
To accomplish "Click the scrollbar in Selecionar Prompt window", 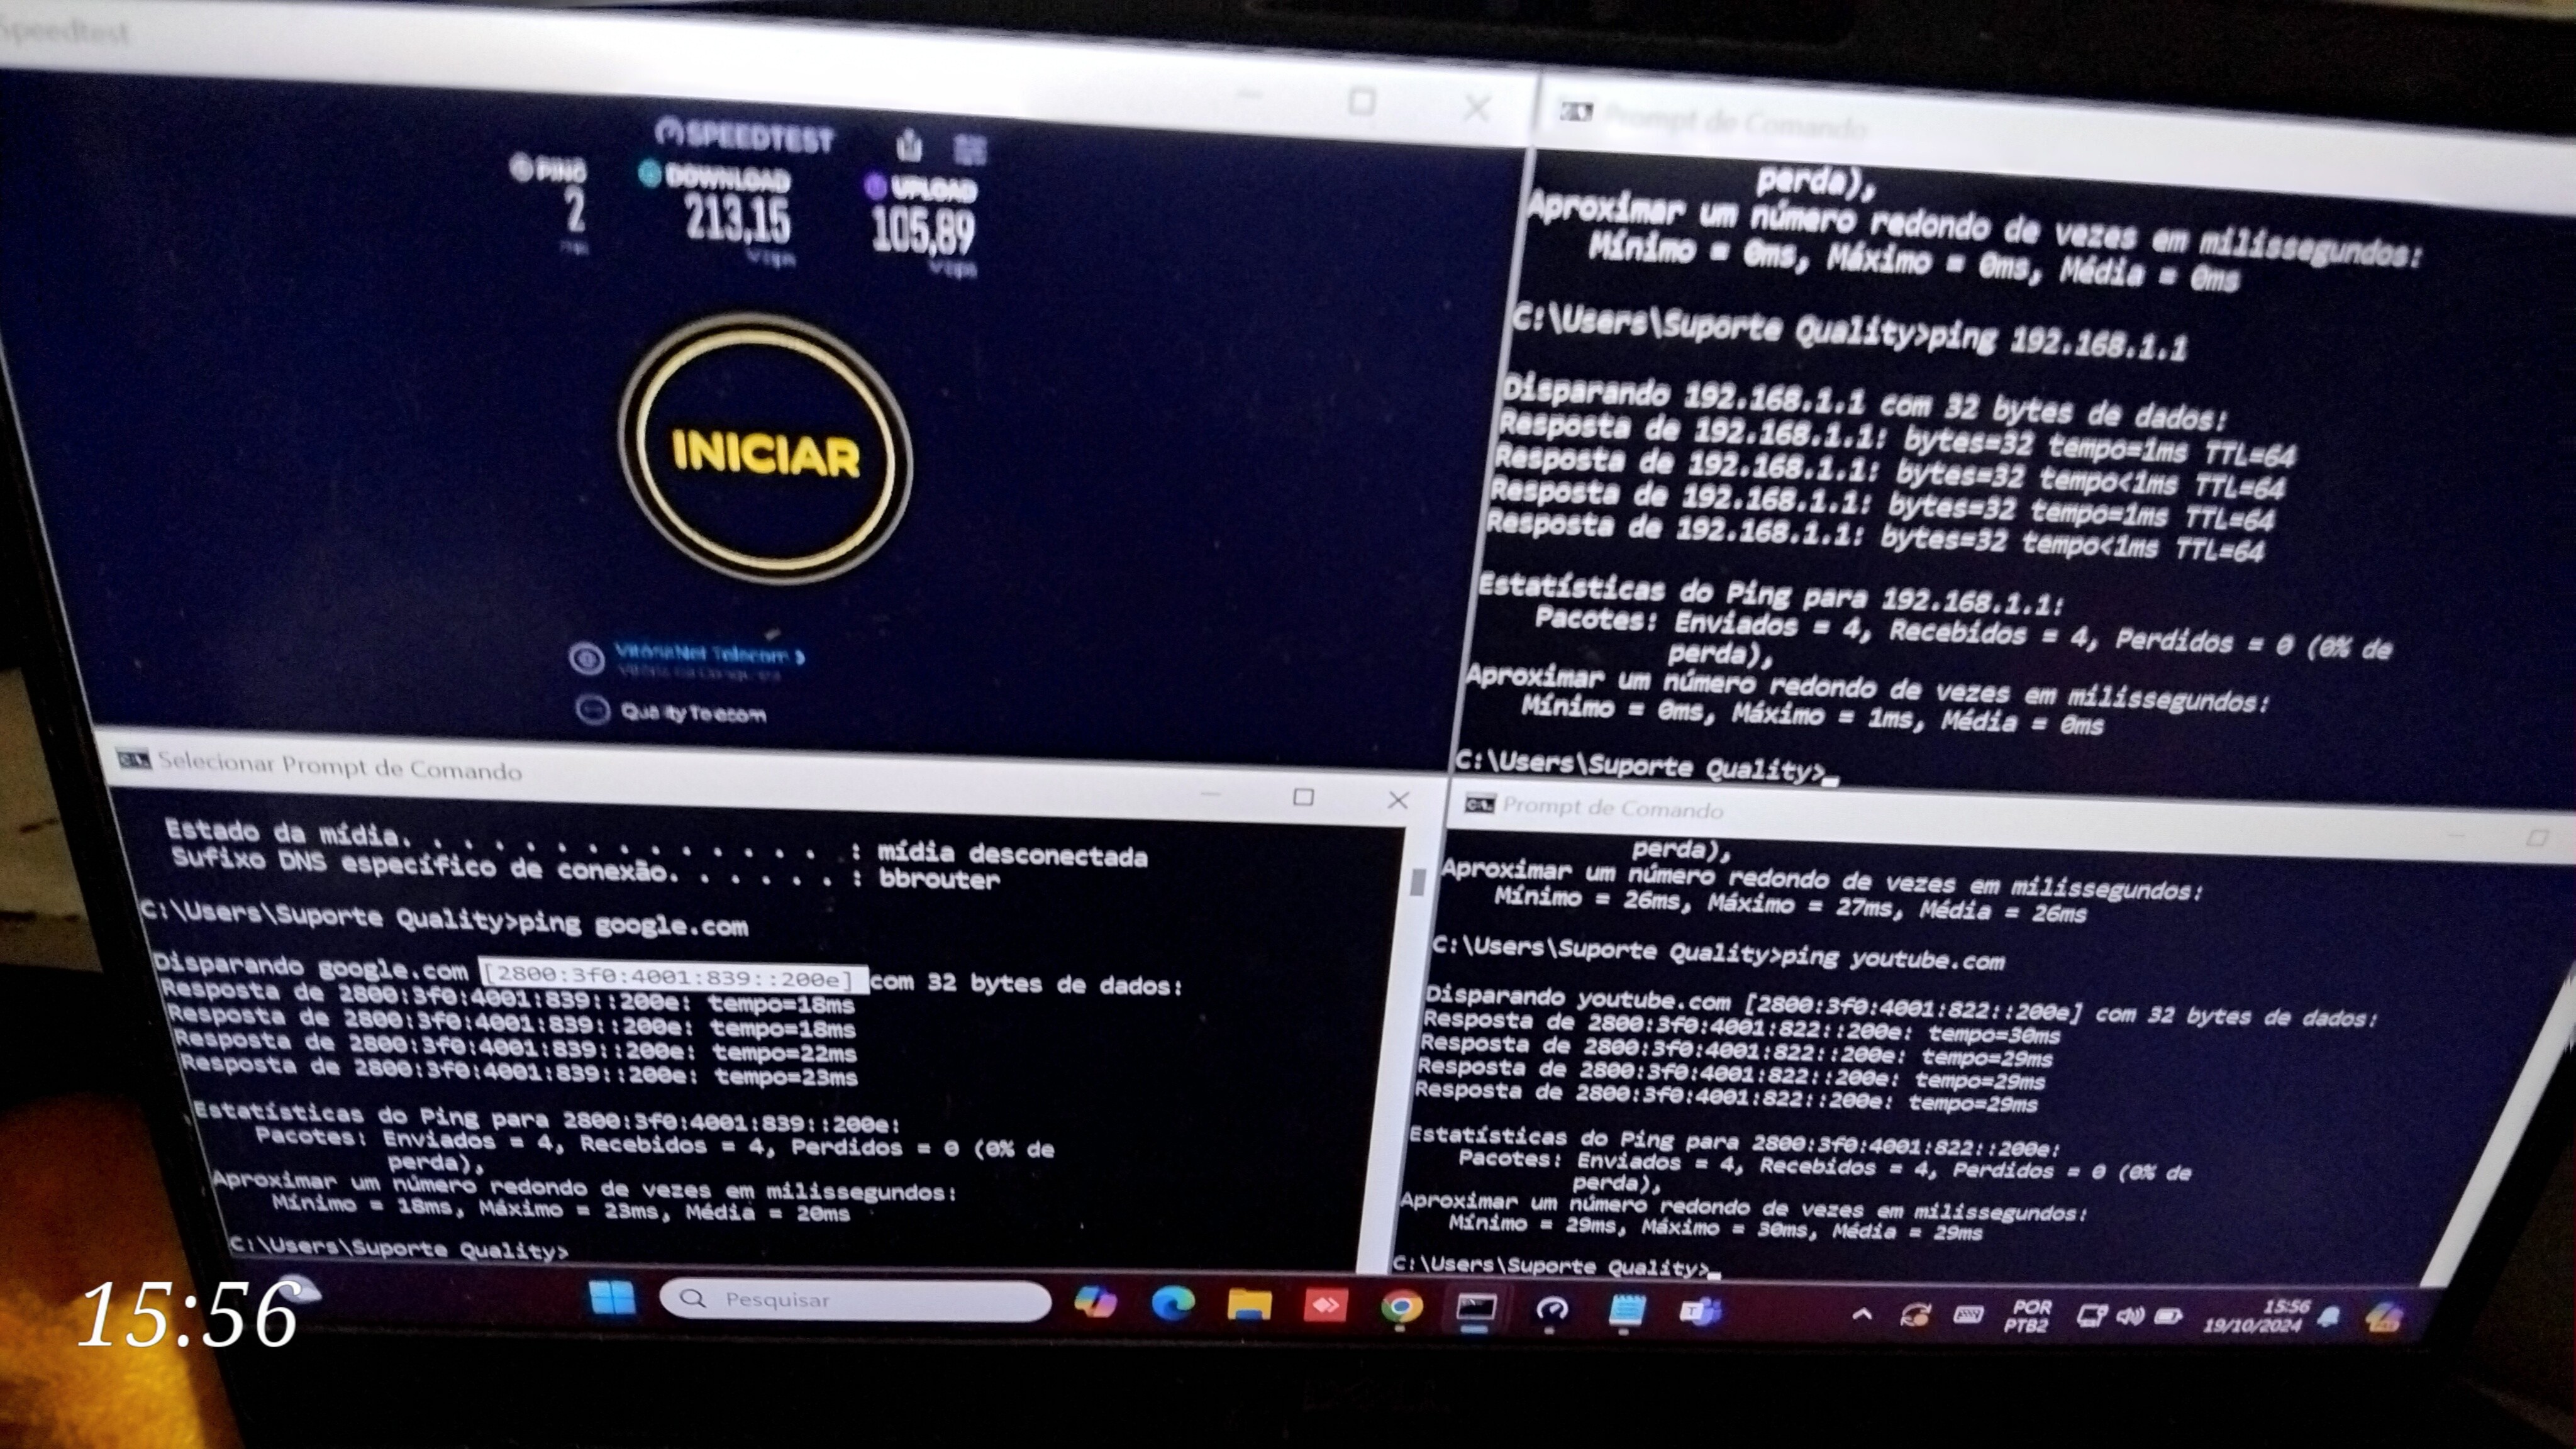I will pyautogui.click(x=1417, y=883).
